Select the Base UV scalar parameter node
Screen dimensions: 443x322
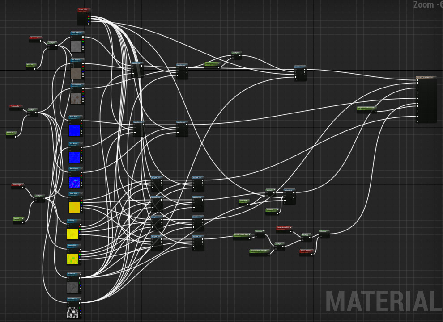point(31,67)
